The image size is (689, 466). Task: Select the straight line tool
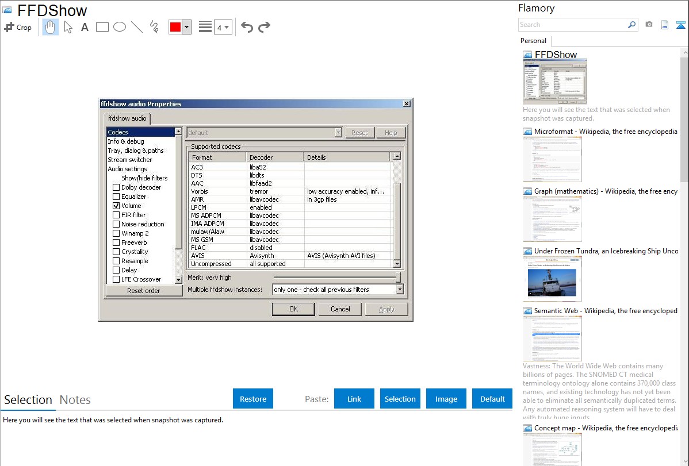click(137, 27)
